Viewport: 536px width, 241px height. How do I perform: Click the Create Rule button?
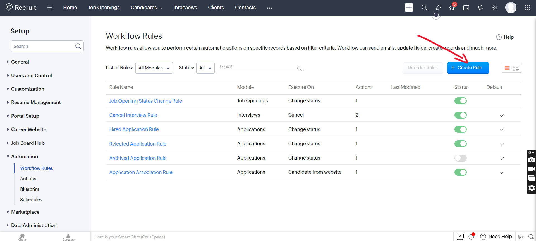[468, 68]
